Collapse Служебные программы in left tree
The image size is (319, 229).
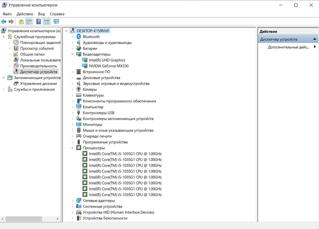(4, 37)
